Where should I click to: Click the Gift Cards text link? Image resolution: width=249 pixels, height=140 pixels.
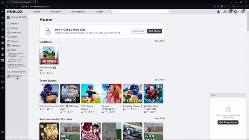pos(16,76)
